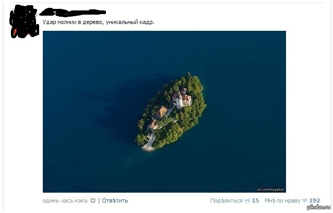The width and height of the screenshot is (333, 213).
Task: Click the orange-roofed house on the island
Action: [162, 111]
